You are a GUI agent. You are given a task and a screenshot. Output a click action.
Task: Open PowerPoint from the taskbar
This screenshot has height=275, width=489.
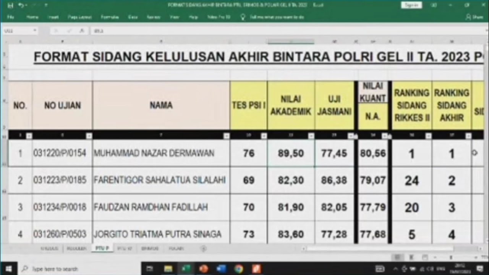(204, 269)
